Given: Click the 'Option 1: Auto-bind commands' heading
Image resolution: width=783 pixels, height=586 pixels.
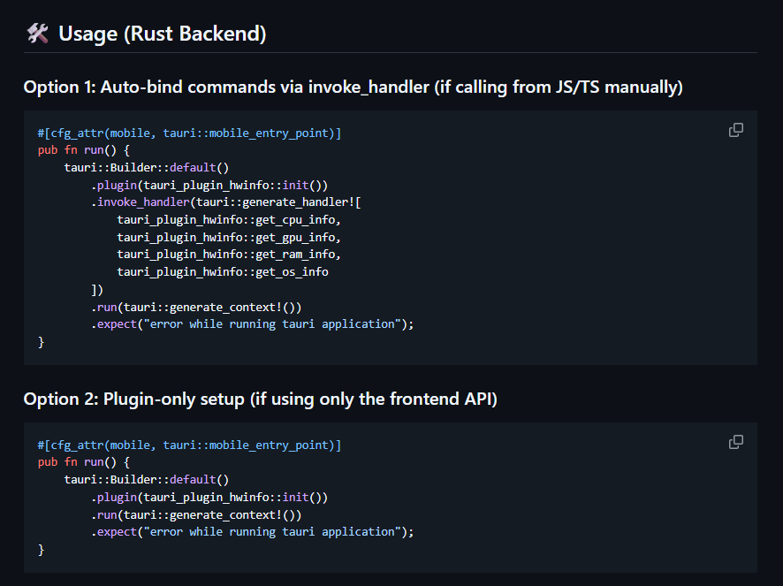Looking at the screenshot, I should pos(353,87).
